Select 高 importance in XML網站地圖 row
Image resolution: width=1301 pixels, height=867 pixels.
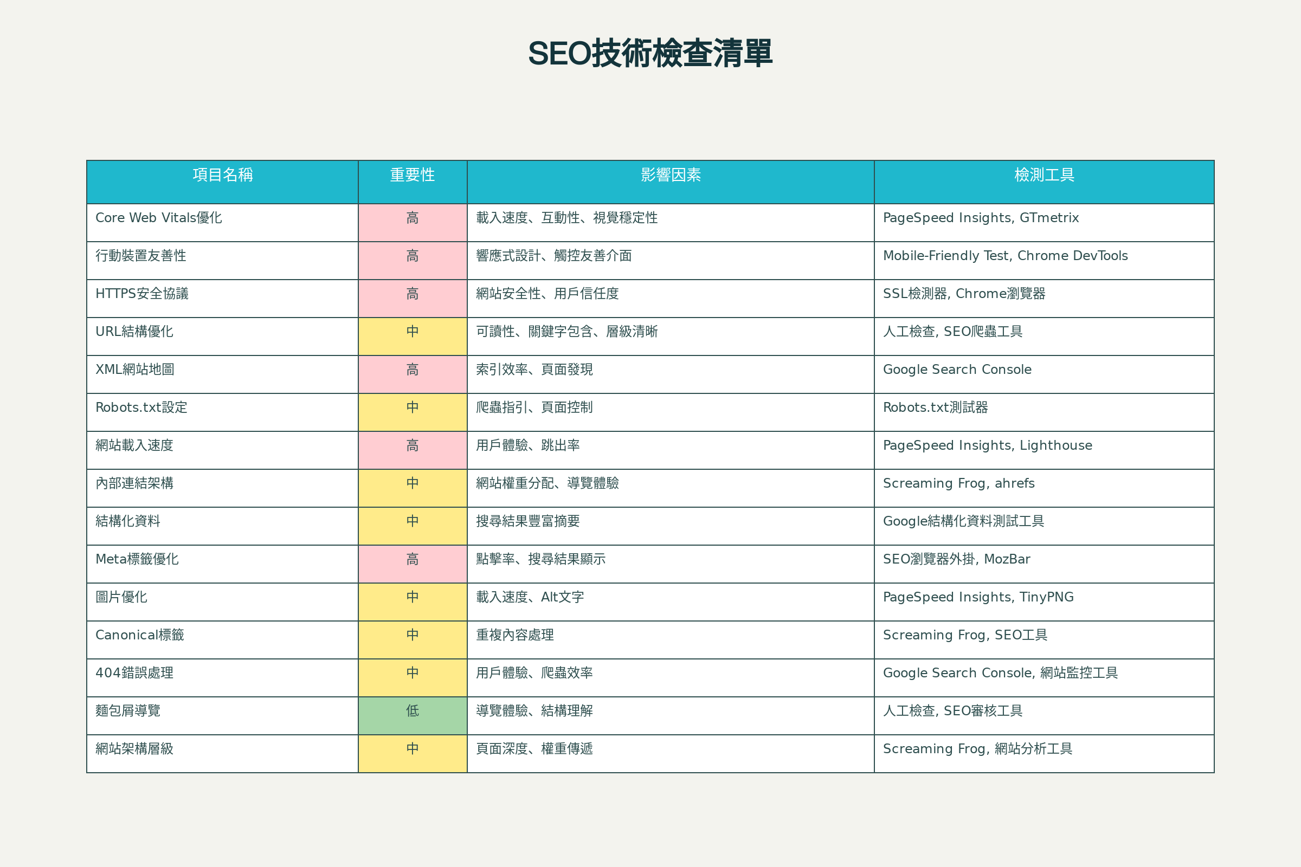point(413,374)
